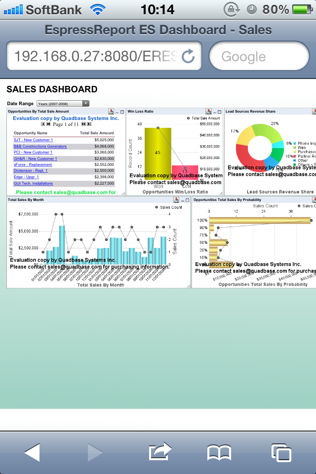Tap the resize grip of Win Loss Ratio panel
Screen dimensions: 316x474
pos(221,193)
